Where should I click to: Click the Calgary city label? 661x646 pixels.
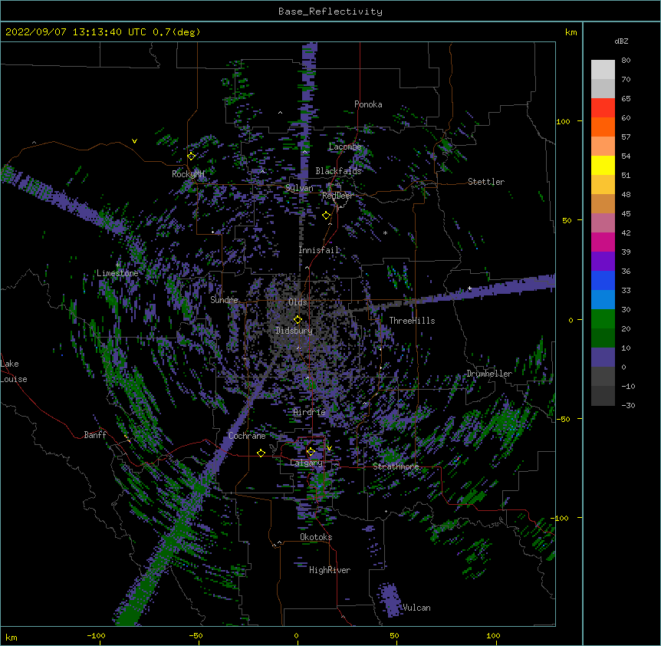(x=306, y=463)
